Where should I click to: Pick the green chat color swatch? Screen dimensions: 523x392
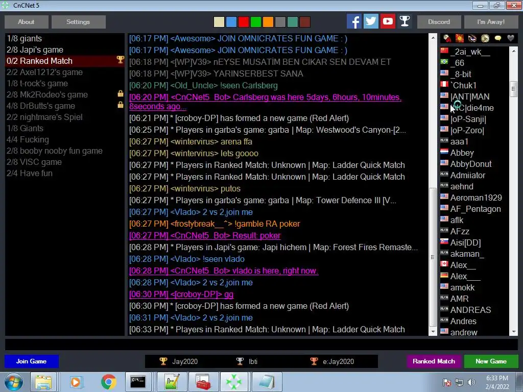pyautogui.click(x=256, y=22)
